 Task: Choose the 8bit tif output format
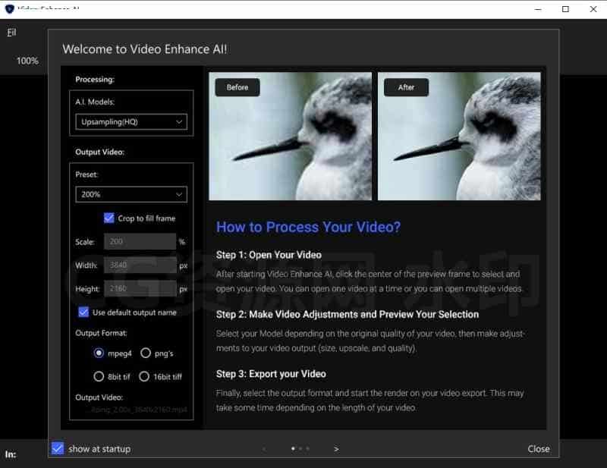[99, 376]
